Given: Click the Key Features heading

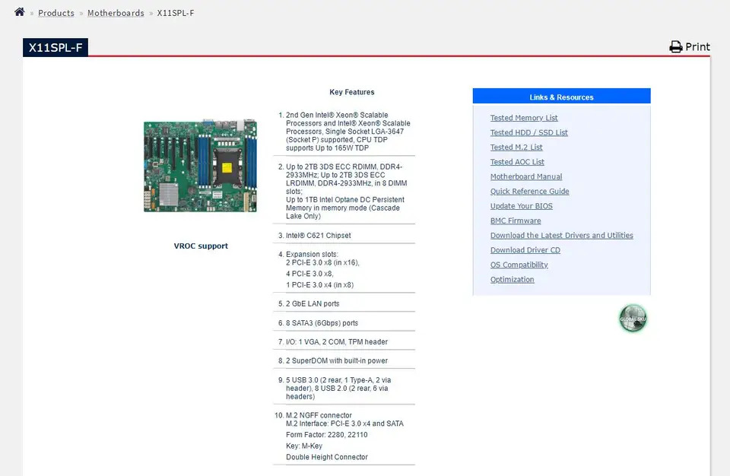Looking at the screenshot, I should click(x=352, y=92).
